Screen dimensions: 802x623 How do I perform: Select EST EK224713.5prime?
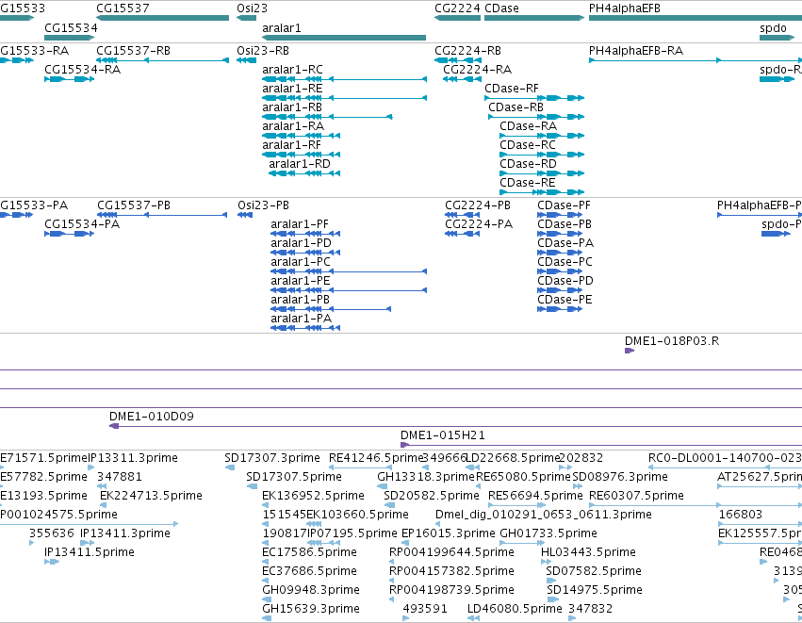click(103, 505)
